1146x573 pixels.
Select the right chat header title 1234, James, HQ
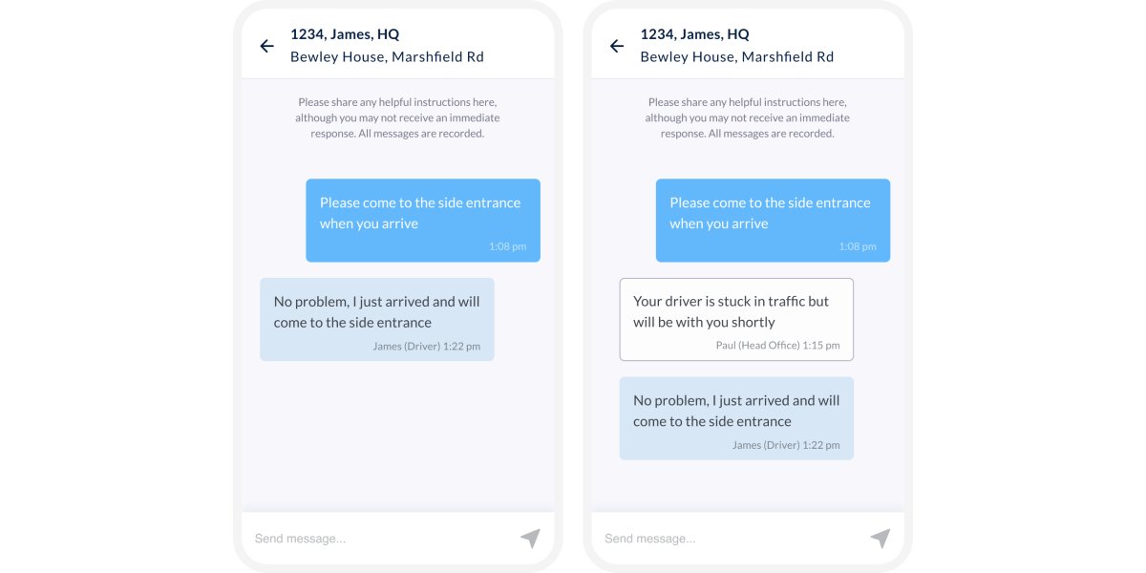694,33
